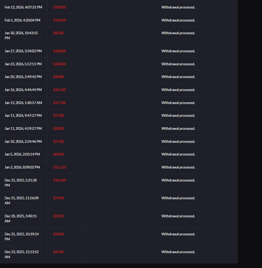Click the -$85.00 amount
Viewport: 262px width, 268px height.
click(58, 33)
